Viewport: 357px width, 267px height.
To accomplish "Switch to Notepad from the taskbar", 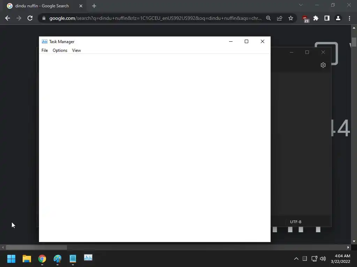I will pyautogui.click(x=73, y=259).
